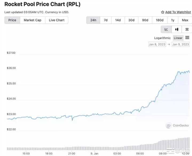Image resolution: width=192 pixels, height=156 pixels.
Task: Choose the 7d time range
Action: [106, 20]
